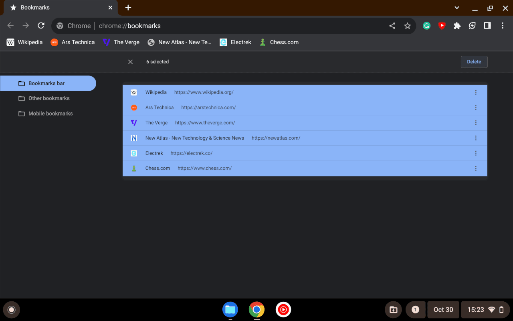Image resolution: width=513 pixels, height=321 pixels.
Task: Open a new tab with plus button
Action: coord(128,8)
